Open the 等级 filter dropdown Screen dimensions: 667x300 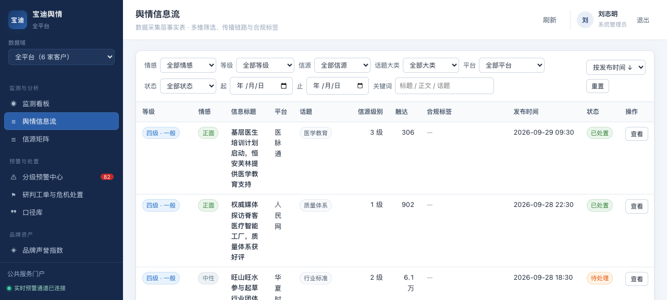click(x=265, y=65)
